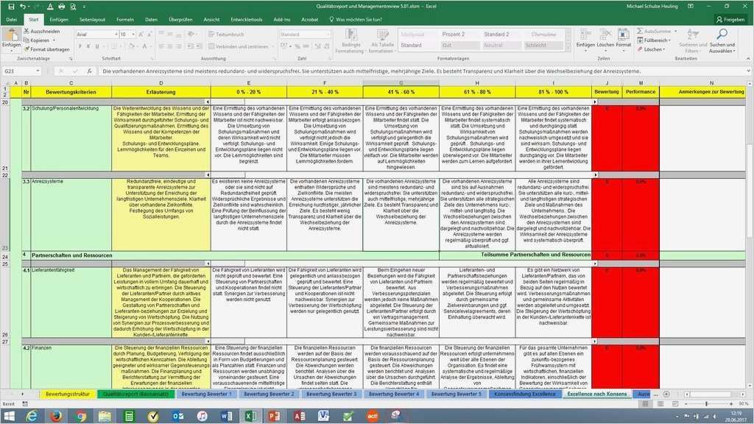
Task: Toggle underline formatting
Action: coord(97,46)
